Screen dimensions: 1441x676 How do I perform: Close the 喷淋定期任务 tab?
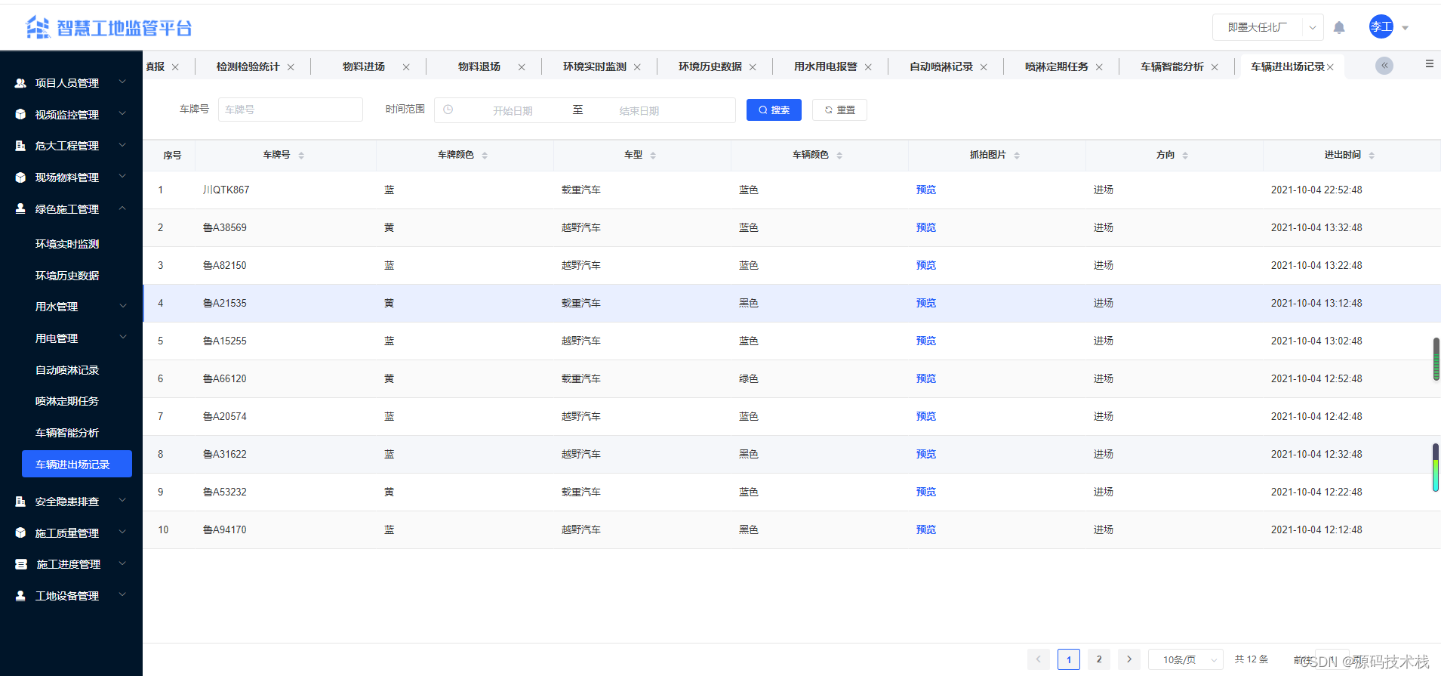(x=1099, y=67)
